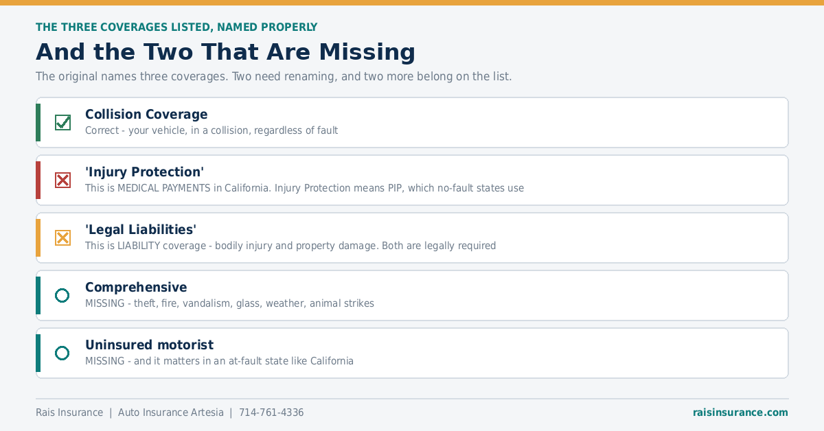The image size is (824, 431).
Task: Click the green color bar on Collision card
Action: pyautogui.click(x=38, y=122)
